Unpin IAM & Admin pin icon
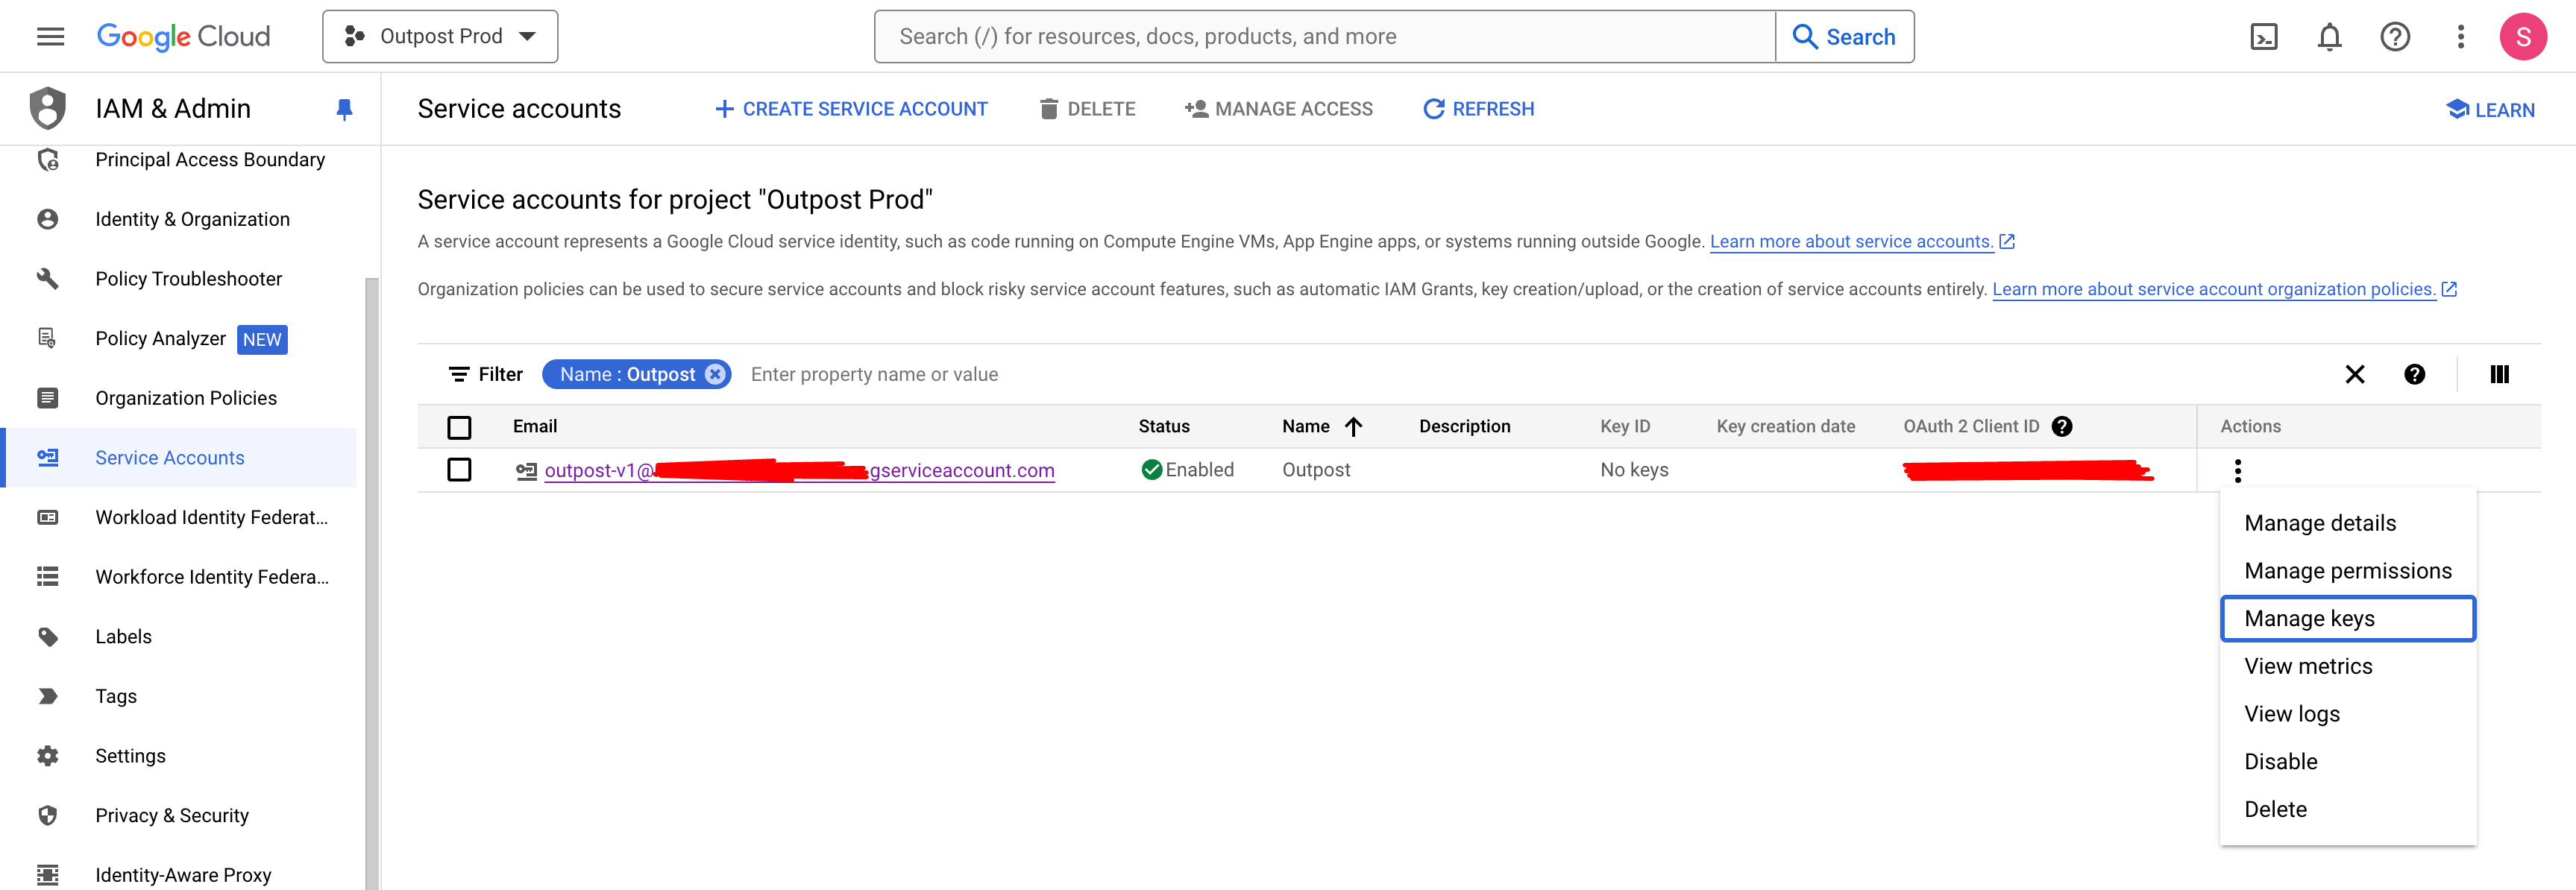Viewport: 2576px width, 890px height. [x=344, y=109]
